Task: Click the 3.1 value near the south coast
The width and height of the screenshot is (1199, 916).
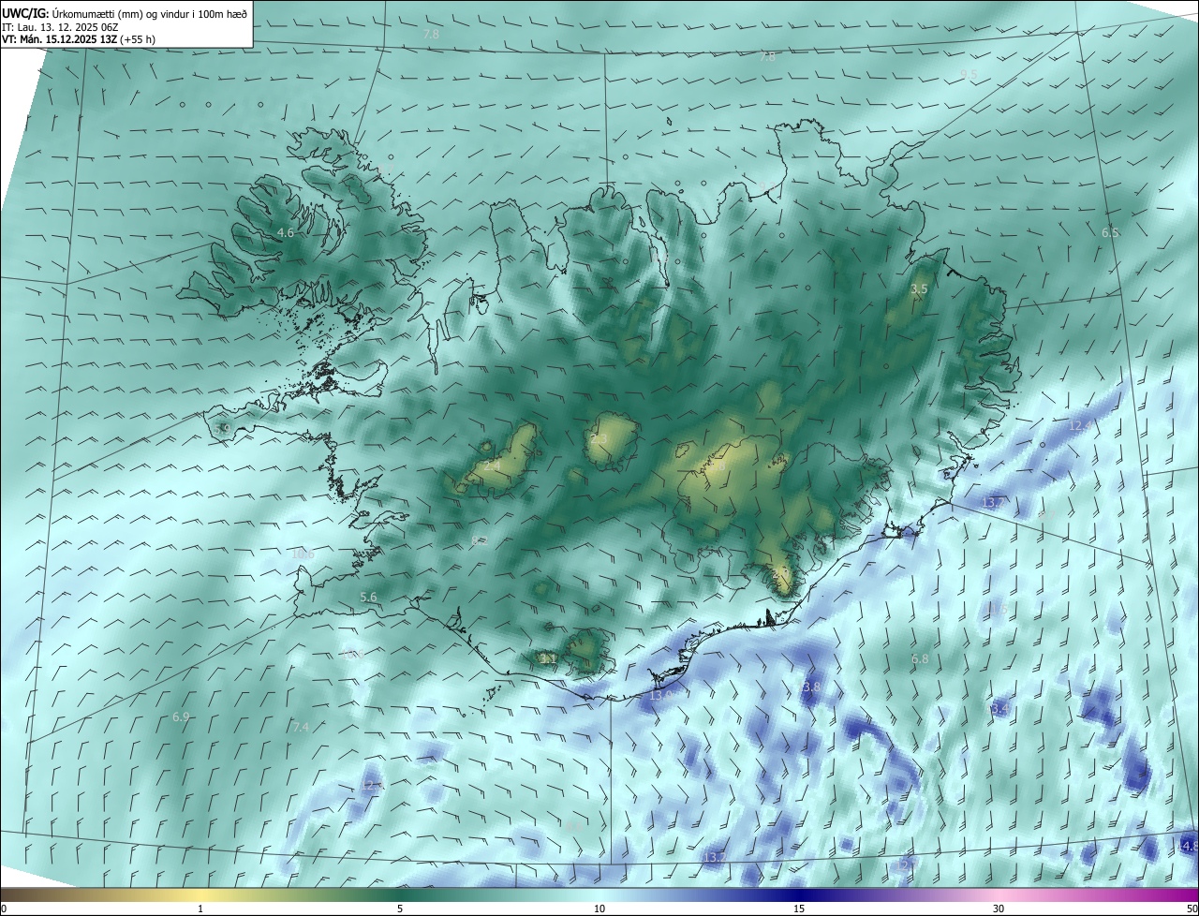Action: tap(548, 659)
